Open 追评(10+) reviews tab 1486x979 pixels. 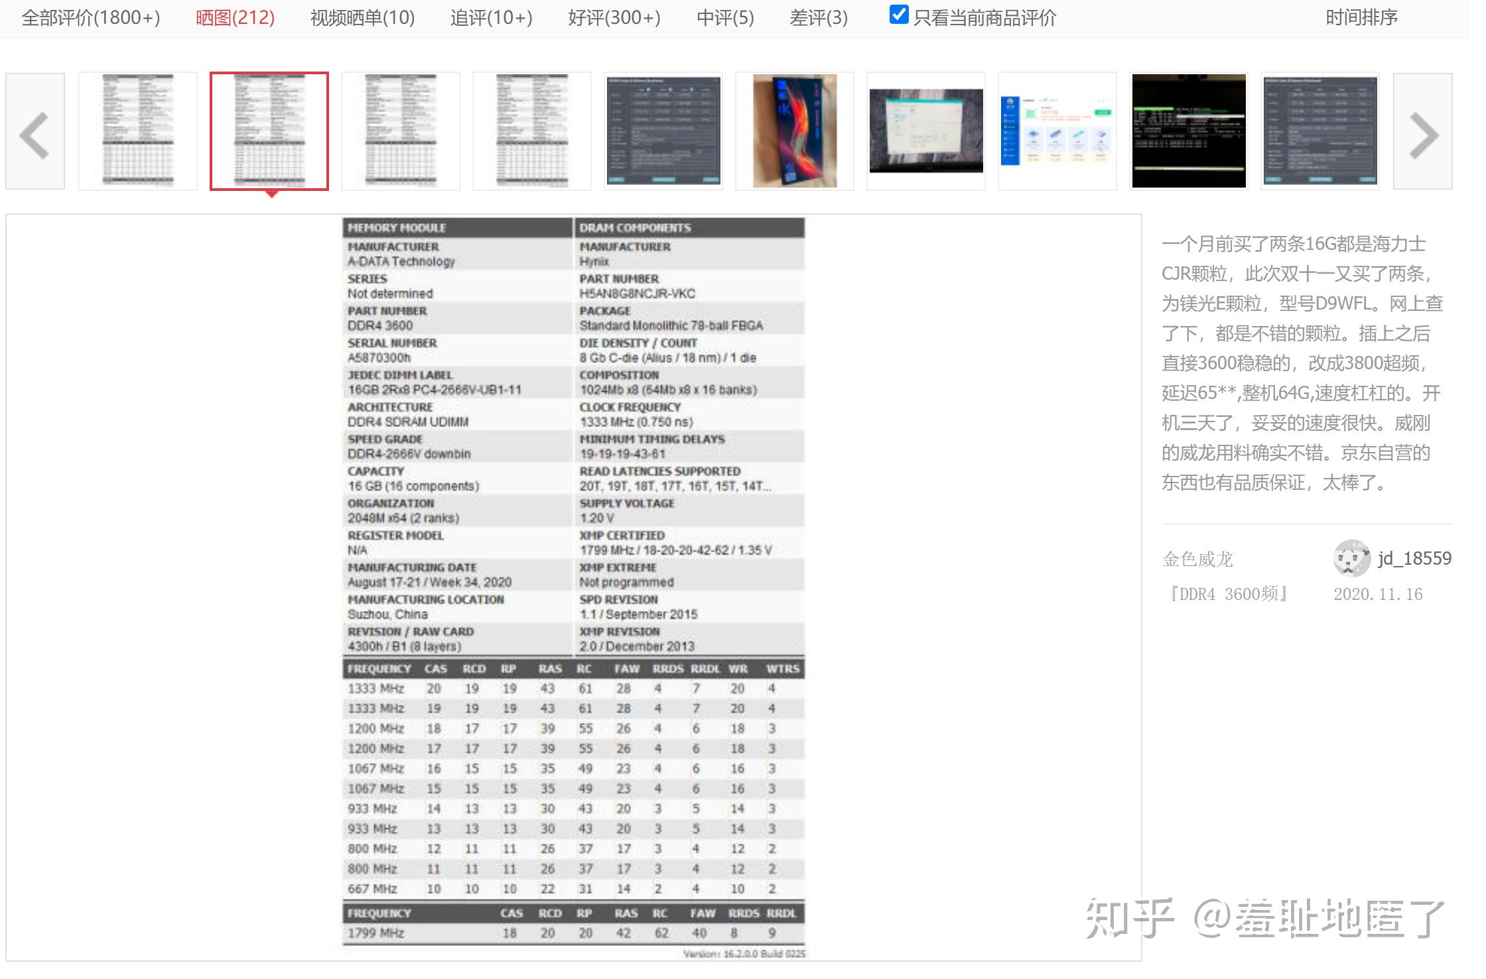pyautogui.click(x=491, y=17)
